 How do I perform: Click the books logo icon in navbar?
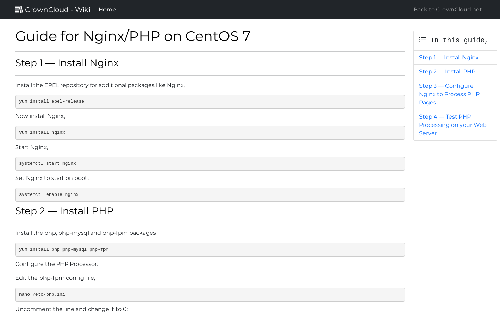[19, 10]
